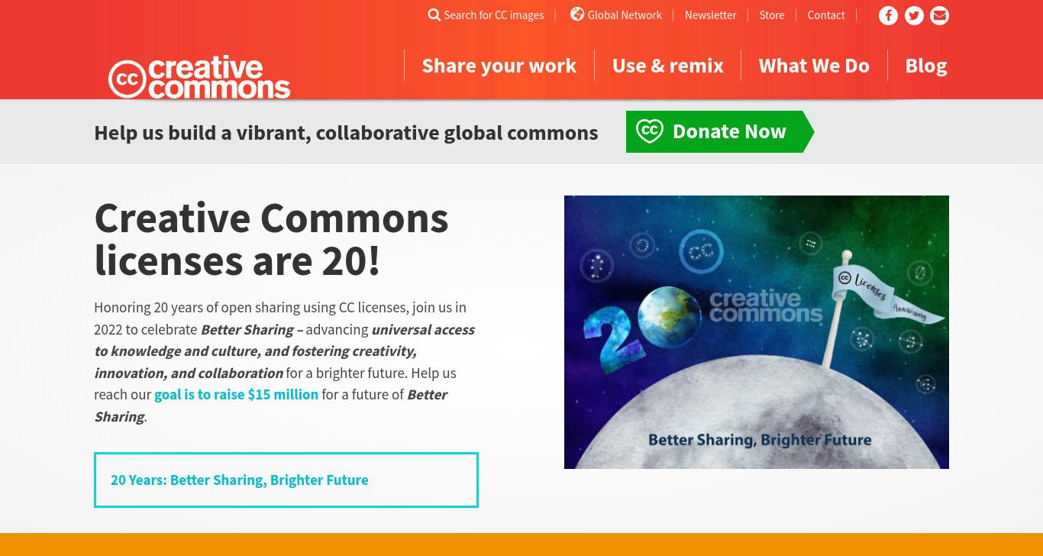
Task: Click the 20th anniversary moon image
Action: (757, 332)
